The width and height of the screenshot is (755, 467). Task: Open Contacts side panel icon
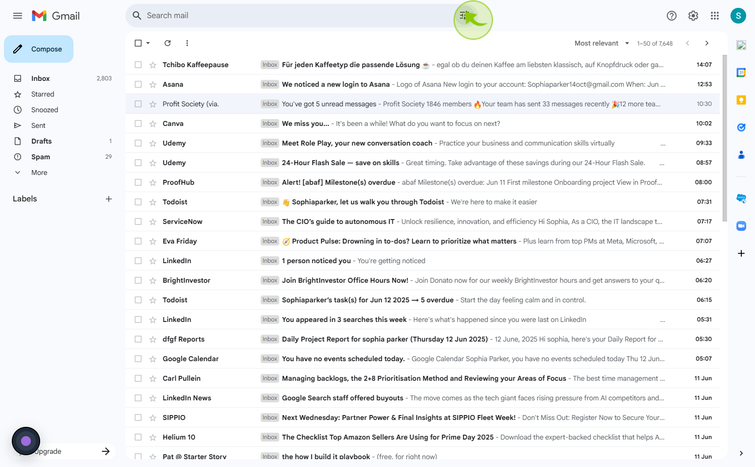[x=741, y=155]
